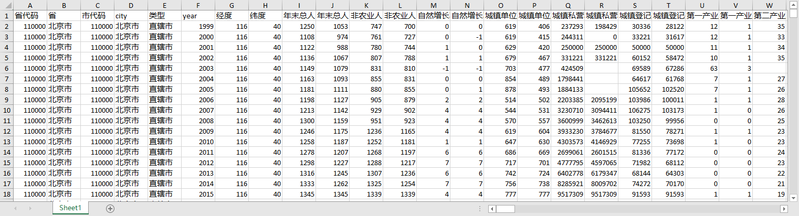The width and height of the screenshot is (799, 216).
Task: Click the horizontal scrollbar left arrow
Action: (492, 209)
